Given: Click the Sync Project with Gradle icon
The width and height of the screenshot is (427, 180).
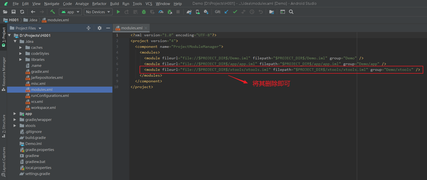Looking at the screenshot, I should click(189, 12).
